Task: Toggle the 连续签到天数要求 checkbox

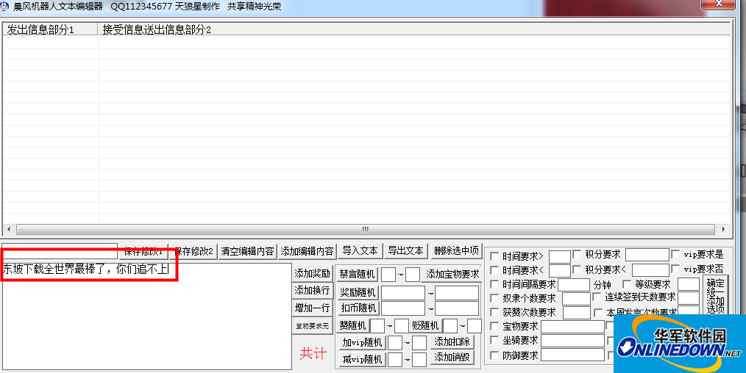Action: tap(597, 297)
